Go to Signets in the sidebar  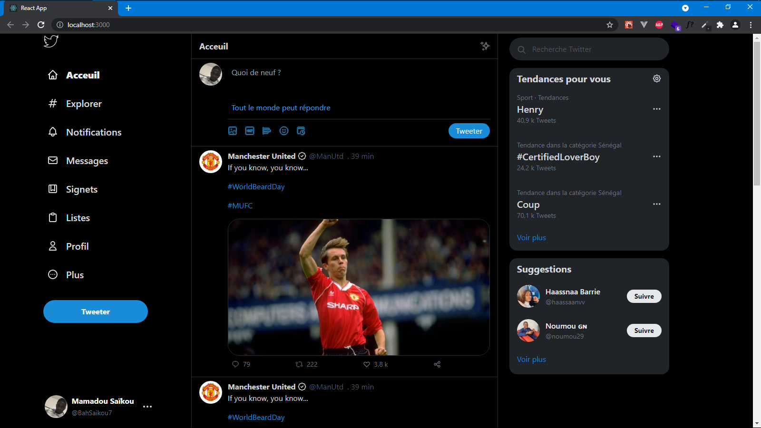(82, 189)
